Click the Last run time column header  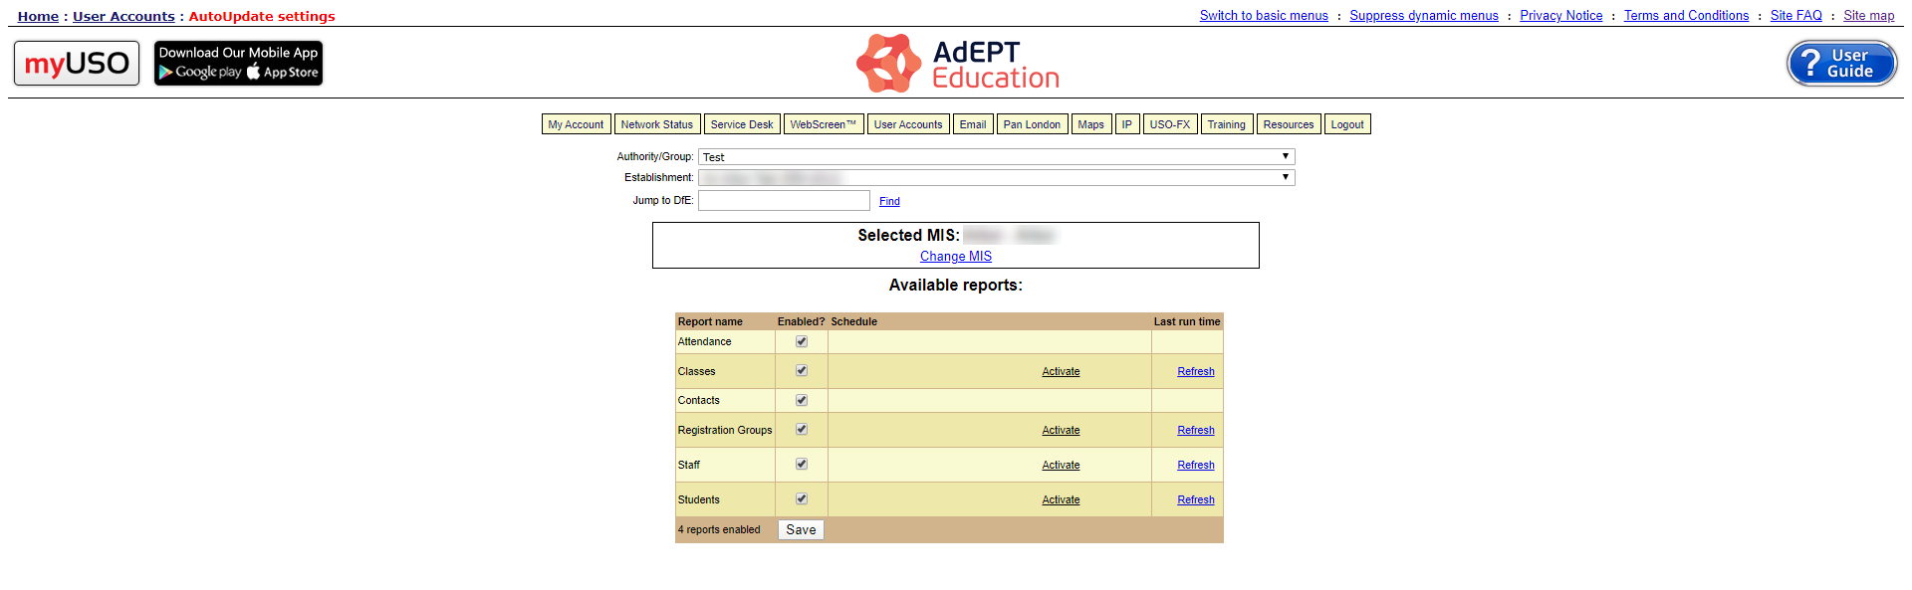point(1187,321)
